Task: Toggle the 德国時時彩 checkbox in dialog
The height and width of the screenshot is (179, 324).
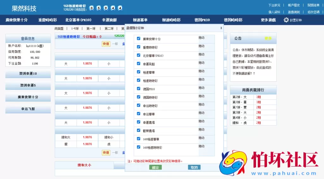Action: point(139,97)
